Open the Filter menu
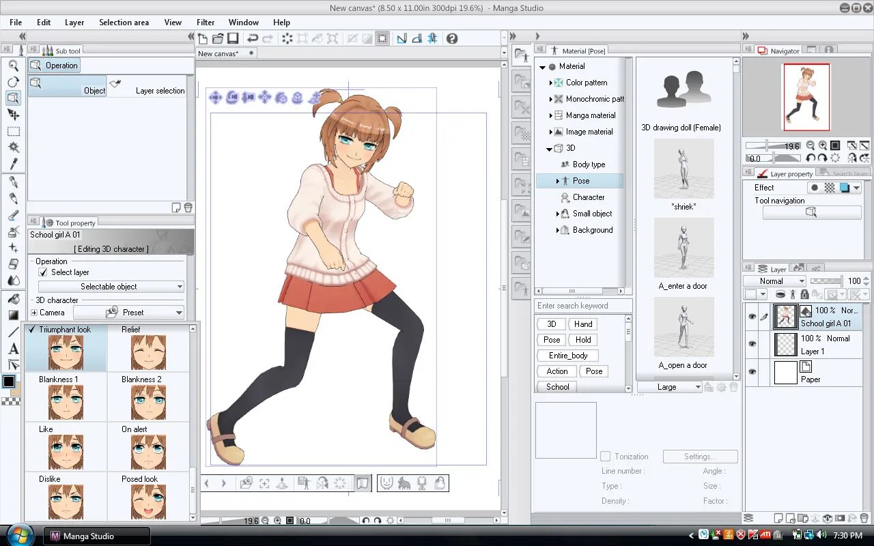The image size is (874, 546). click(x=206, y=23)
